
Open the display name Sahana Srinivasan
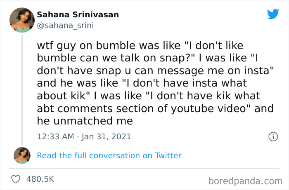pyautogui.click(x=78, y=15)
